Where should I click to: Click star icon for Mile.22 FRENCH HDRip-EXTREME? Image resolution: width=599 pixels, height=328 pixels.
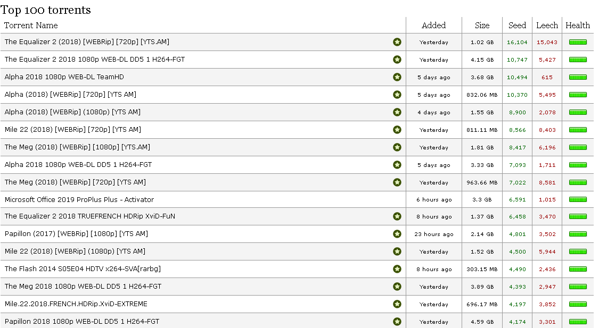[x=397, y=304]
